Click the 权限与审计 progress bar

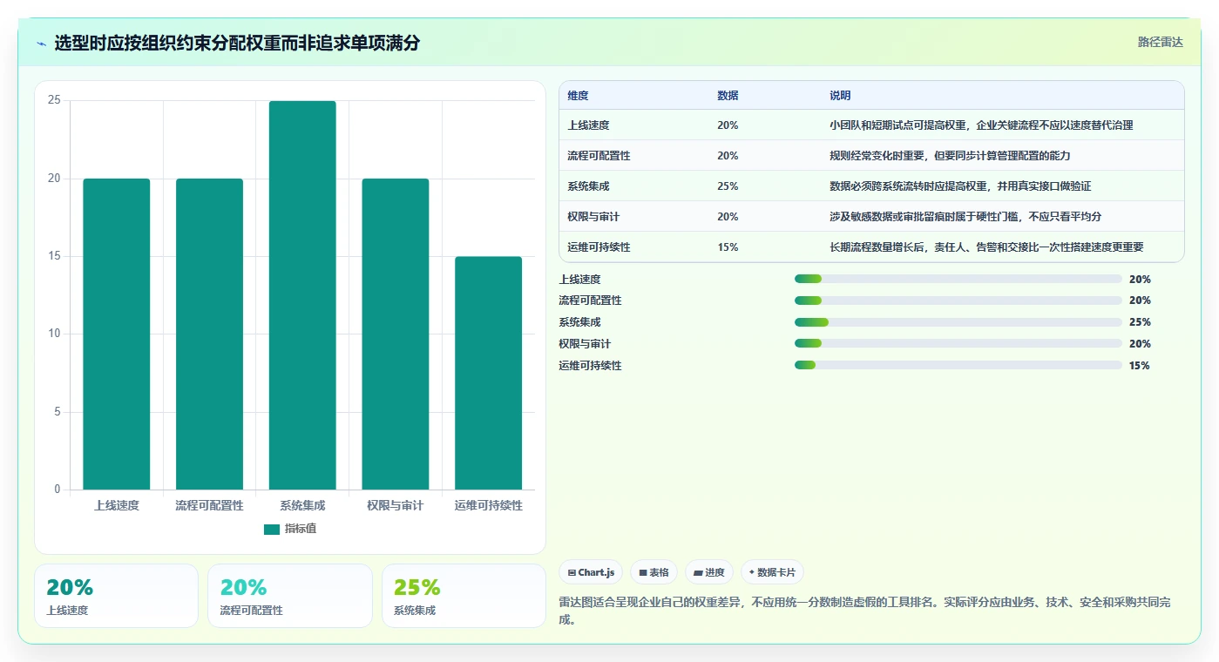pos(958,343)
